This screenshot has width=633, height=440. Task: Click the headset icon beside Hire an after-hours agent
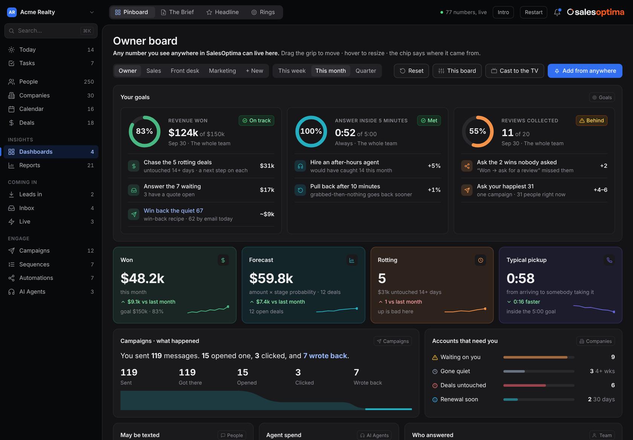[300, 166]
